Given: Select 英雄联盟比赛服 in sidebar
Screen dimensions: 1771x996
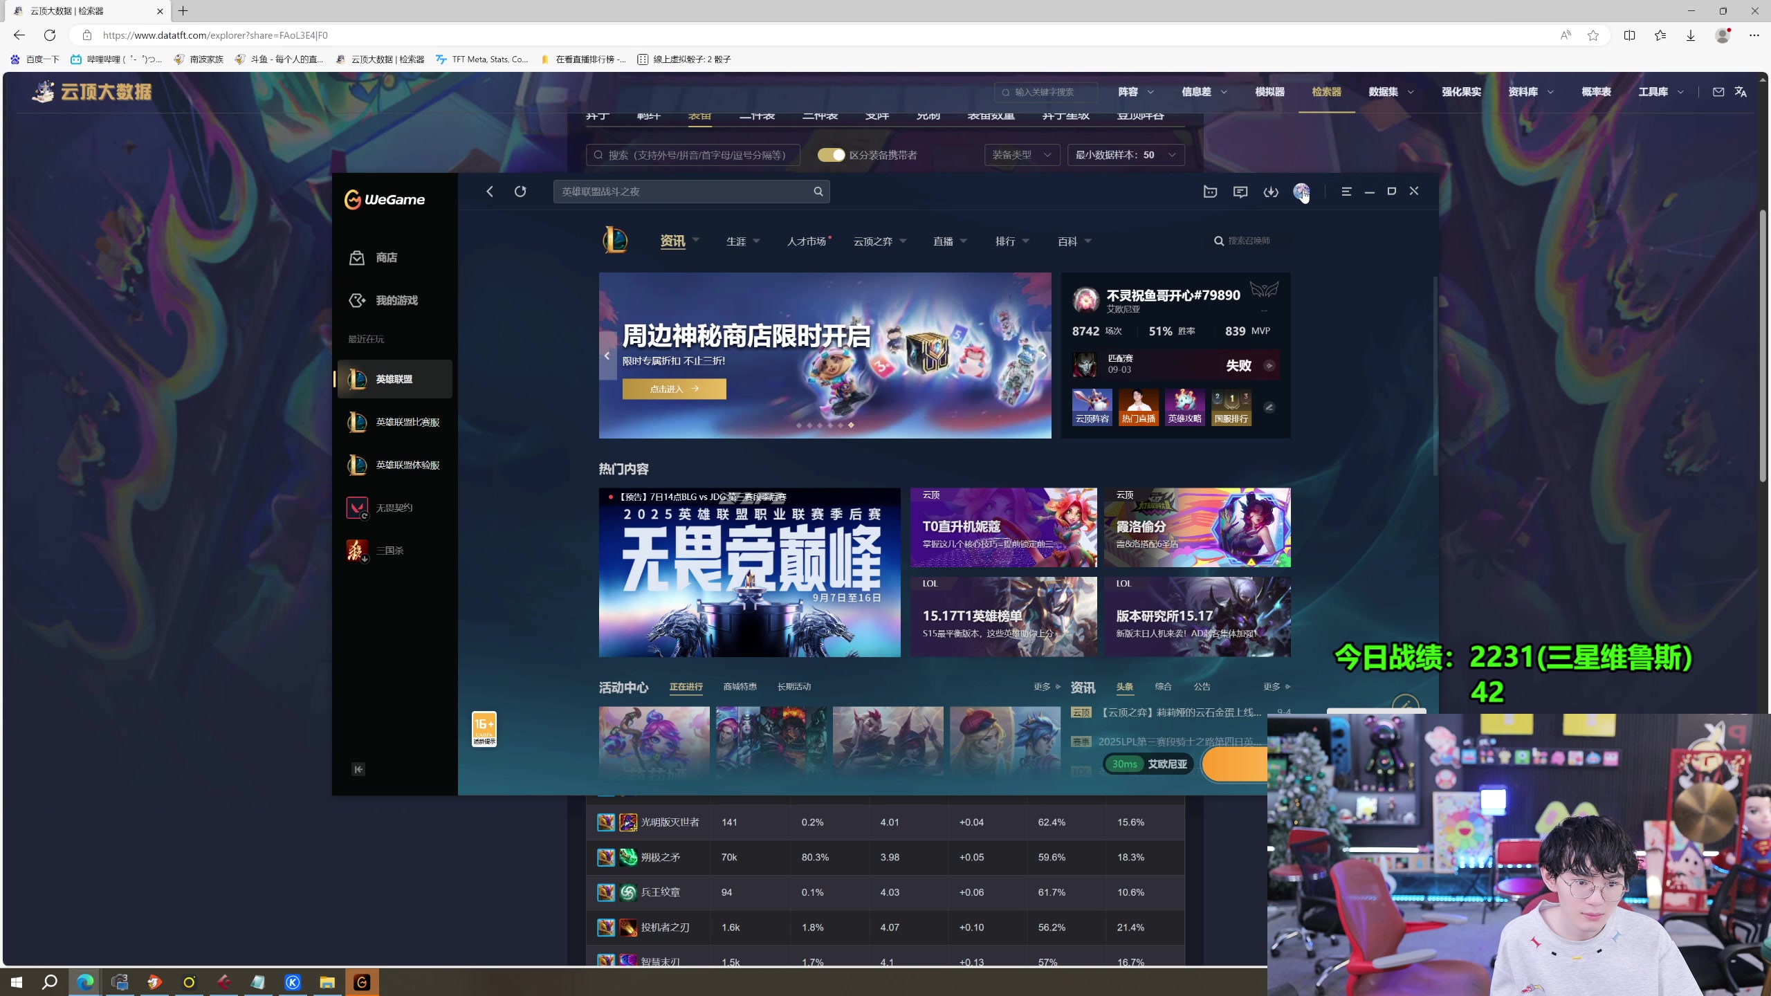Looking at the screenshot, I should point(394,422).
